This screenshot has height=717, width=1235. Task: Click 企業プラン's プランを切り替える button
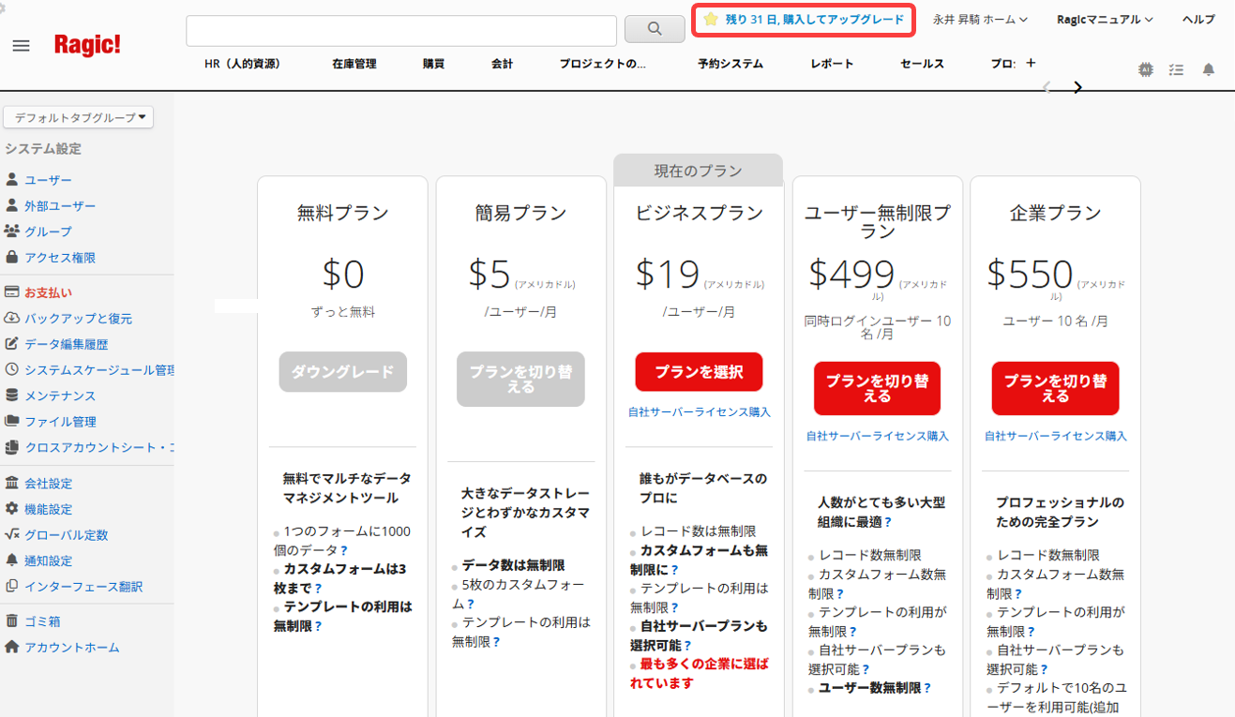pos(1055,388)
